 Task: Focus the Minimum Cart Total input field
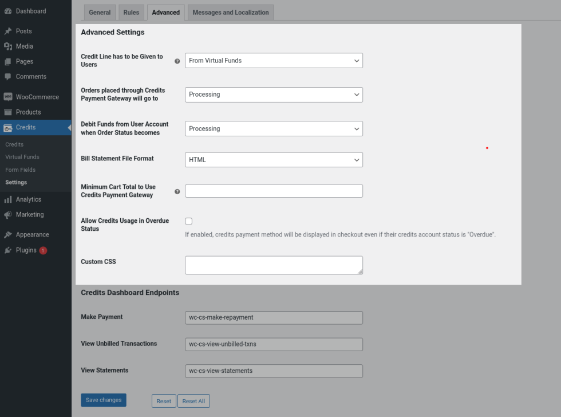pos(274,191)
